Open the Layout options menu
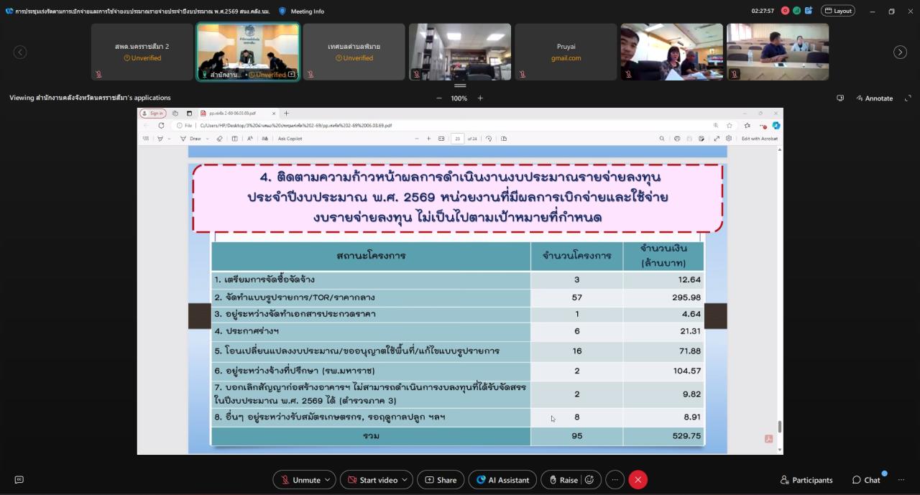Viewport: 920px width, 495px height. [x=838, y=11]
